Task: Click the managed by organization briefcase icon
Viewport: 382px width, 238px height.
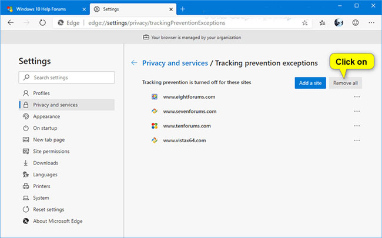Action: pos(146,37)
